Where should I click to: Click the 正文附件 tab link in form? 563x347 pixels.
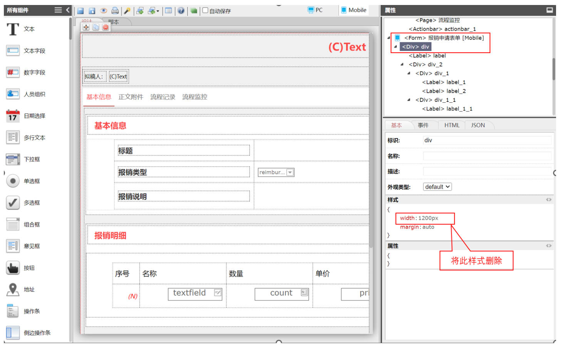click(x=131, y=97)
